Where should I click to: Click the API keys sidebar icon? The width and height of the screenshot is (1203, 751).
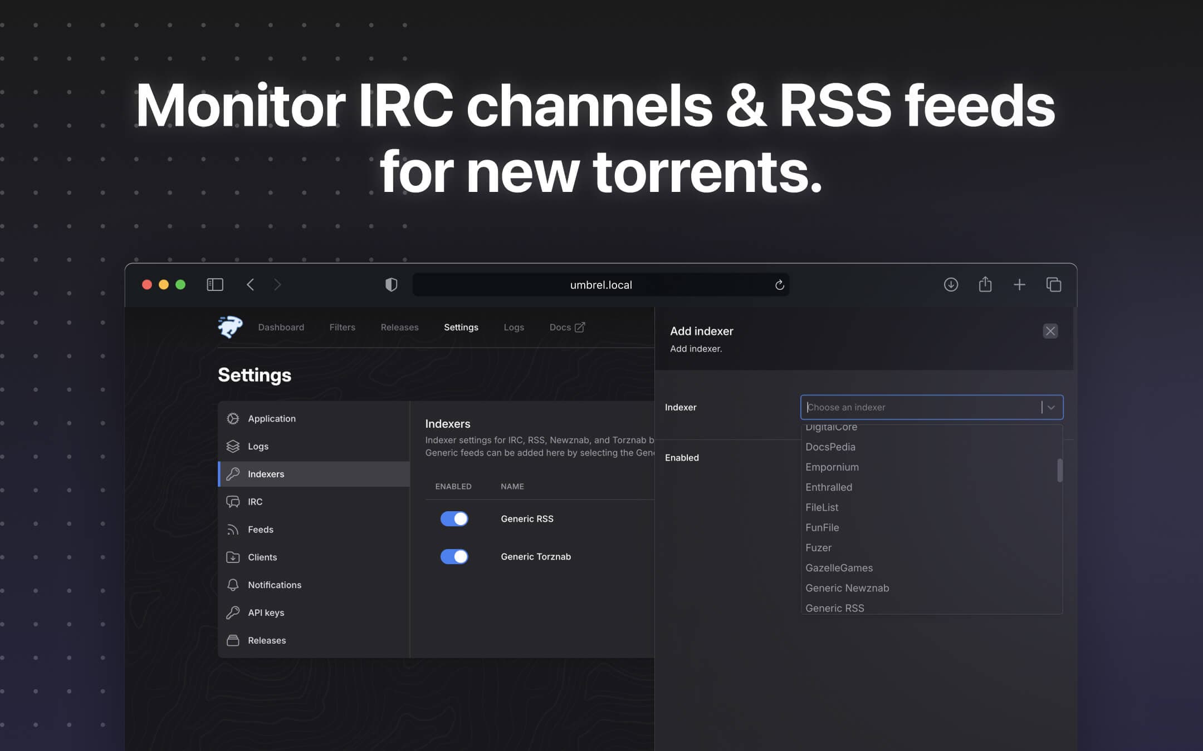coord(233,612)
